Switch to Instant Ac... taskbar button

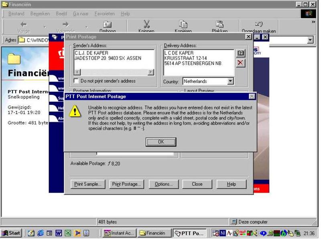(119, 233)
